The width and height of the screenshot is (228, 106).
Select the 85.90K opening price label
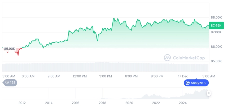[10, 49]
